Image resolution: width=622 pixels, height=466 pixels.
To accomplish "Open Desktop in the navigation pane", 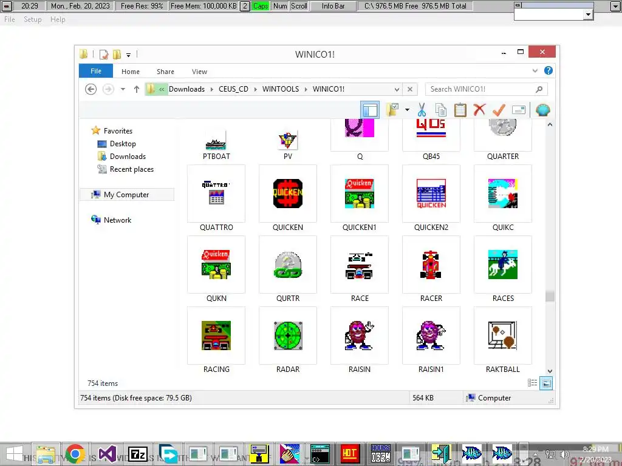I will click(x=123, y=143).
